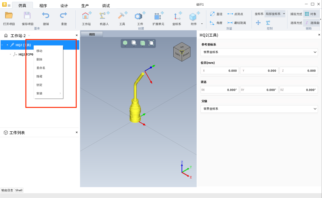Click the Undo arrow icon
Image resolution: width=322 pixels, height=198 pixels.
46,16
